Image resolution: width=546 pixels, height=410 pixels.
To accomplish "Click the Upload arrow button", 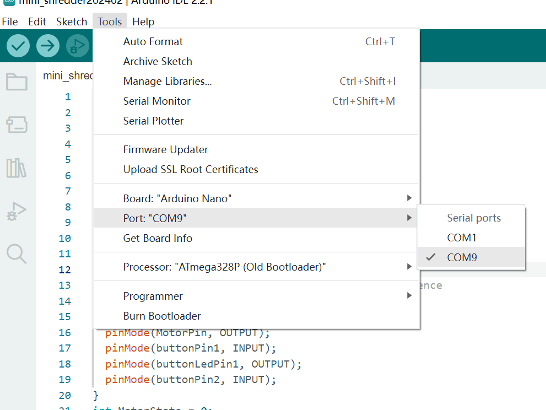I will click(x=48, y=46).
